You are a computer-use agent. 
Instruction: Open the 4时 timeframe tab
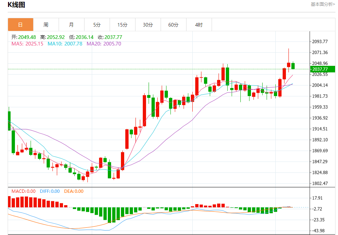coord(199,25)
